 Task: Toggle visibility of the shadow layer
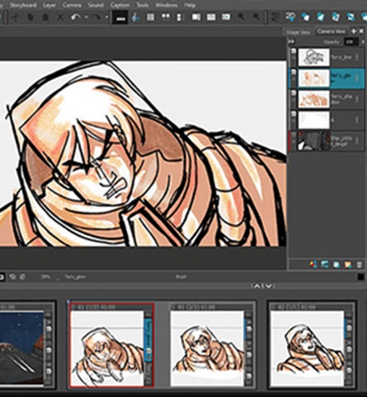point(293,93)
